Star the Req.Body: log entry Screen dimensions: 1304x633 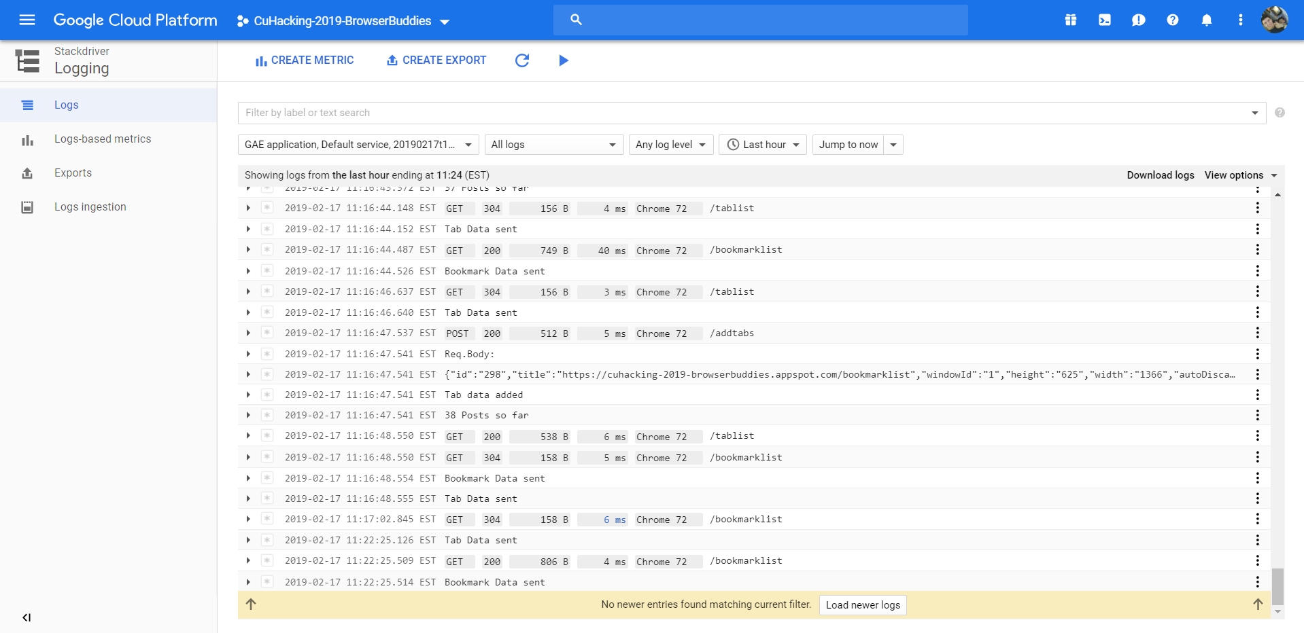click(x=267, y=354)
